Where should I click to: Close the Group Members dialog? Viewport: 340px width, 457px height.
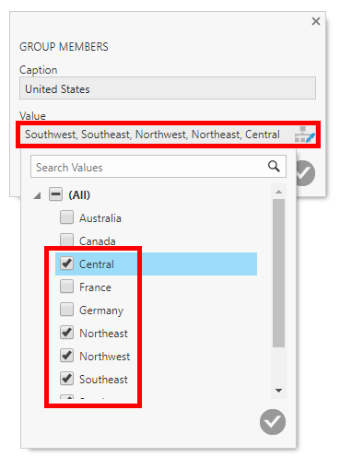coord(316,21)
